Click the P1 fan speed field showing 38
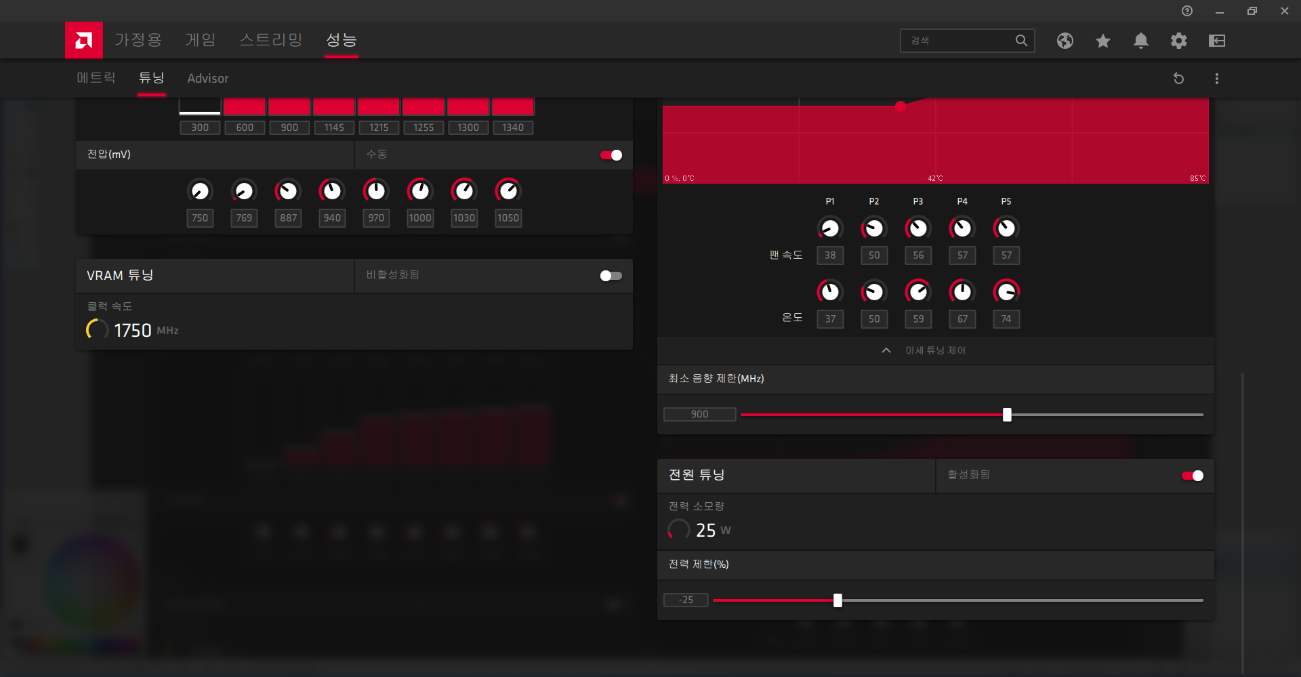The width and height of the screenshot is (1301, 677). point(830,255)
